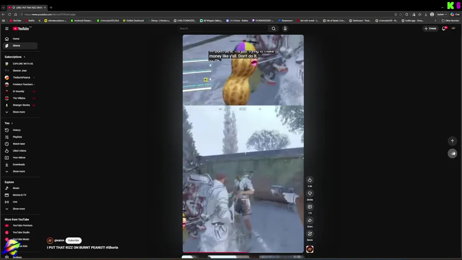Open YouTube Studio link
The image size is (462, 260).
(20, 233)
